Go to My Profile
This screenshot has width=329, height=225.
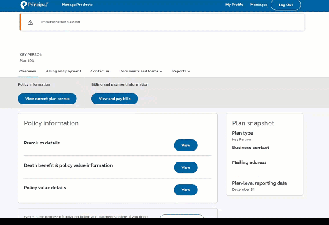tap(234, 5)
